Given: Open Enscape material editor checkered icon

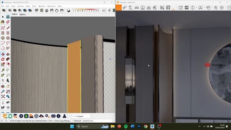Looking at the screenshot, I should [x=36, y=116].
